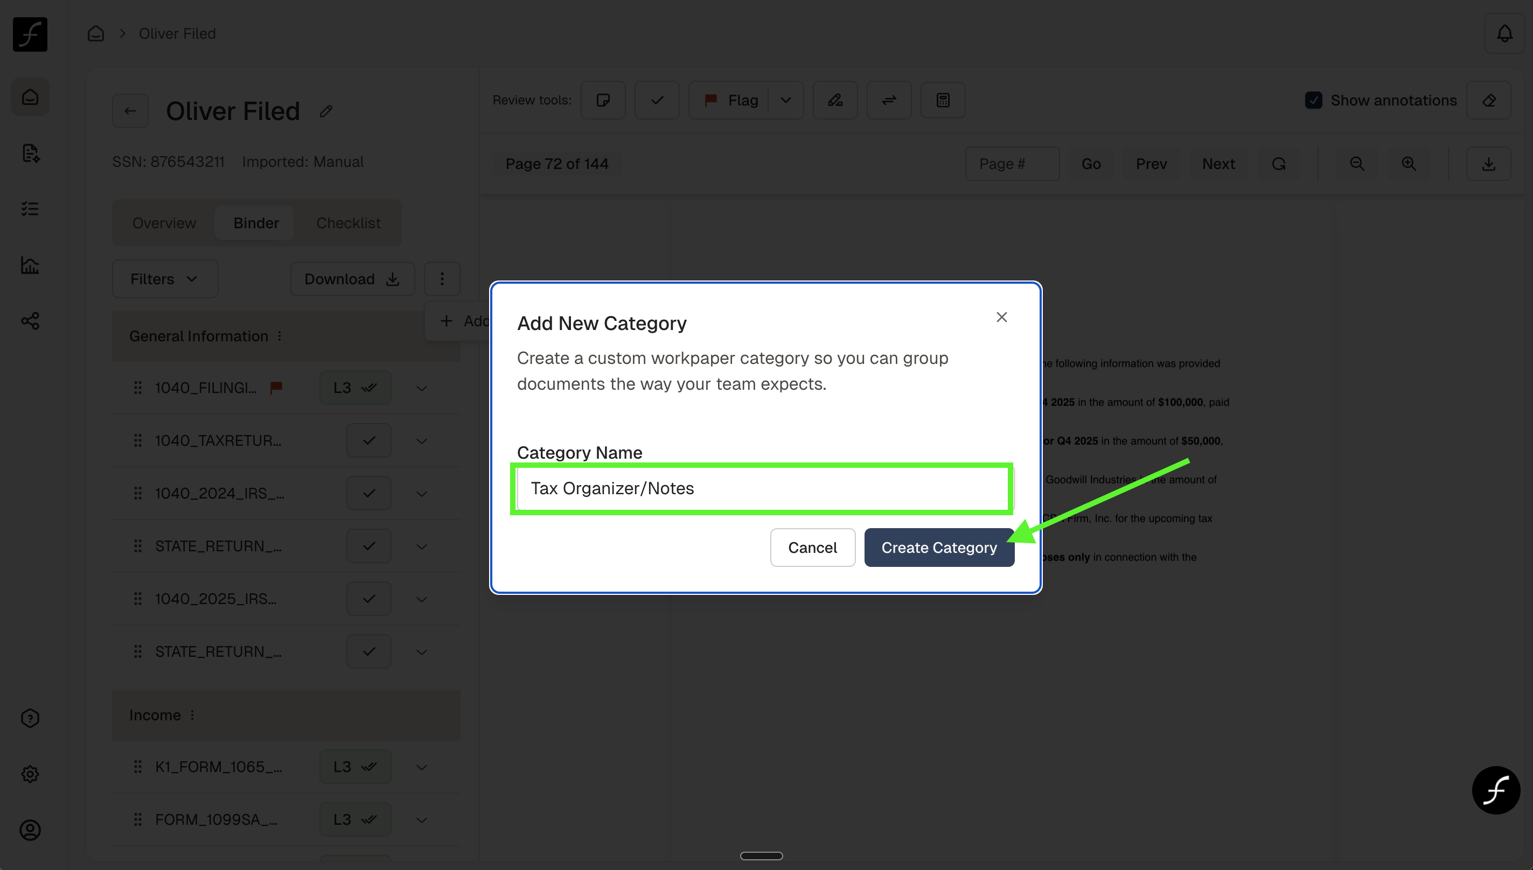Click the Create Category button

[x=939, y=548]
